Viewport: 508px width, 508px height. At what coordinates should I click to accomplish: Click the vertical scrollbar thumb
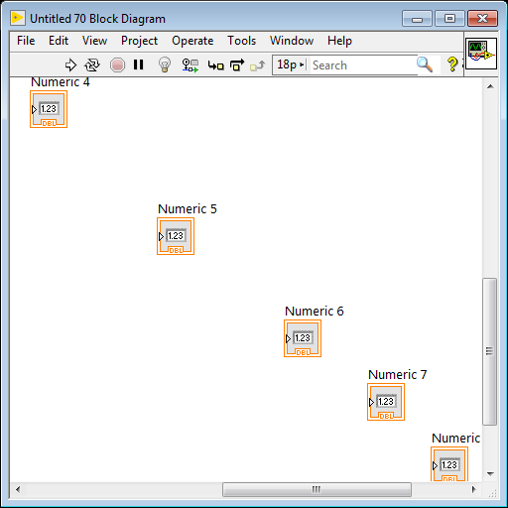click(x=490, y=351)
